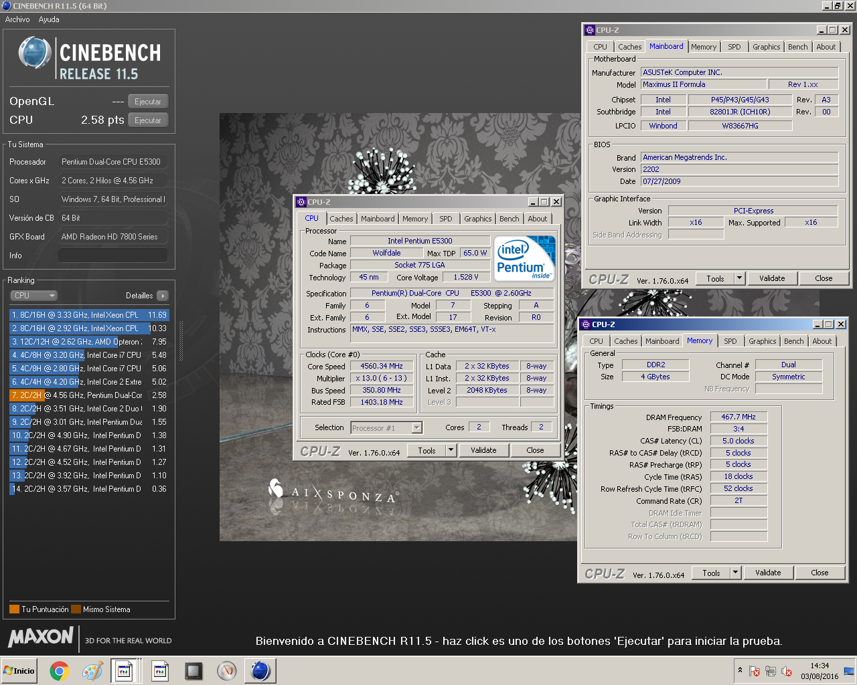The width and height of the screenshot is (857, 685).
Task: Select ranking row 3 AMD Opteron 12C/12H
Action: coord(89,342)
